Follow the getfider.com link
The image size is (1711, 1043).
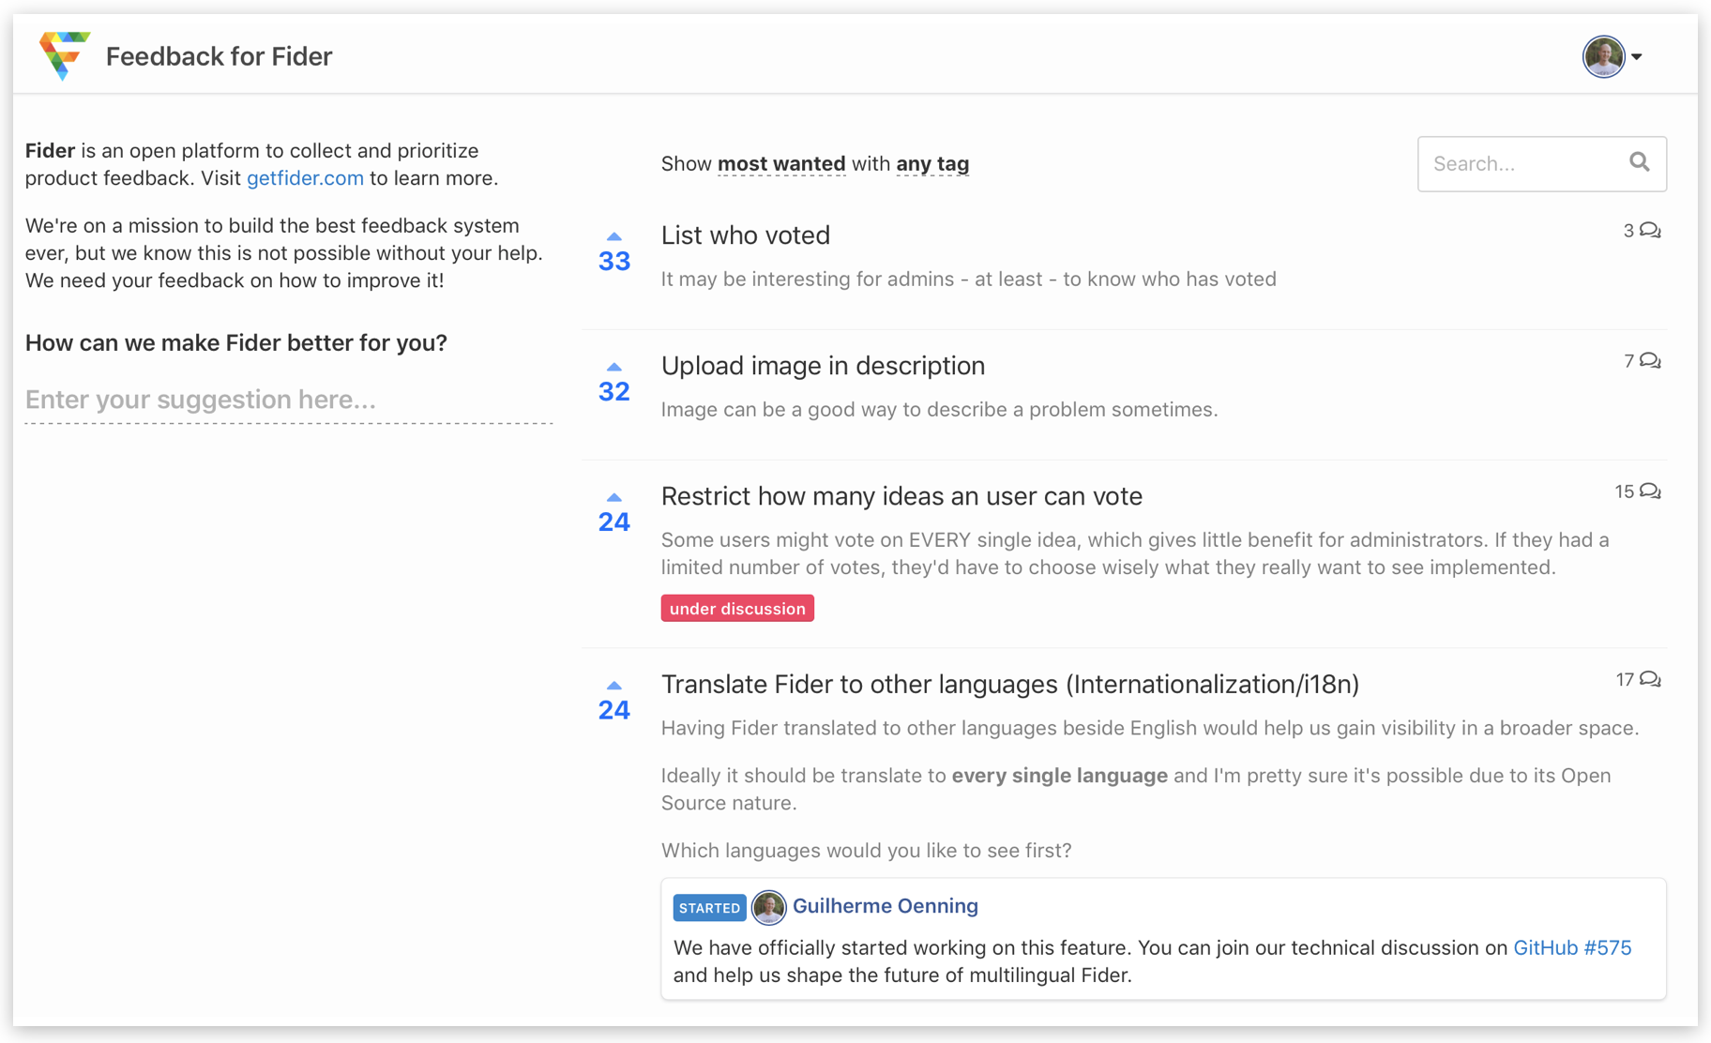305,178
